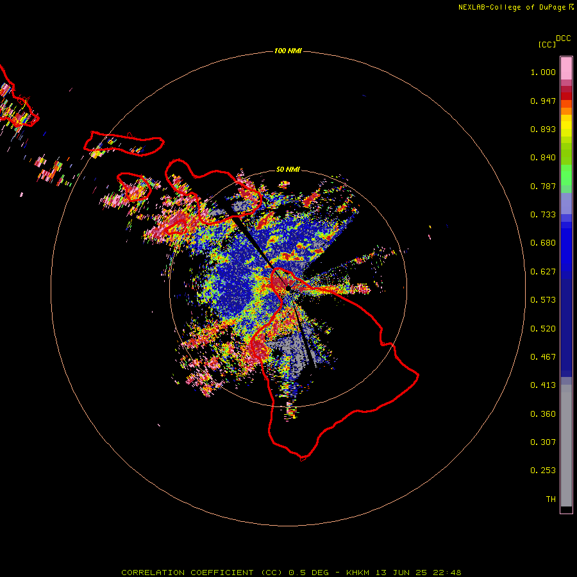Click the bright green band of color bar
This screenshot has width=577, height=577.
point(566,175)
